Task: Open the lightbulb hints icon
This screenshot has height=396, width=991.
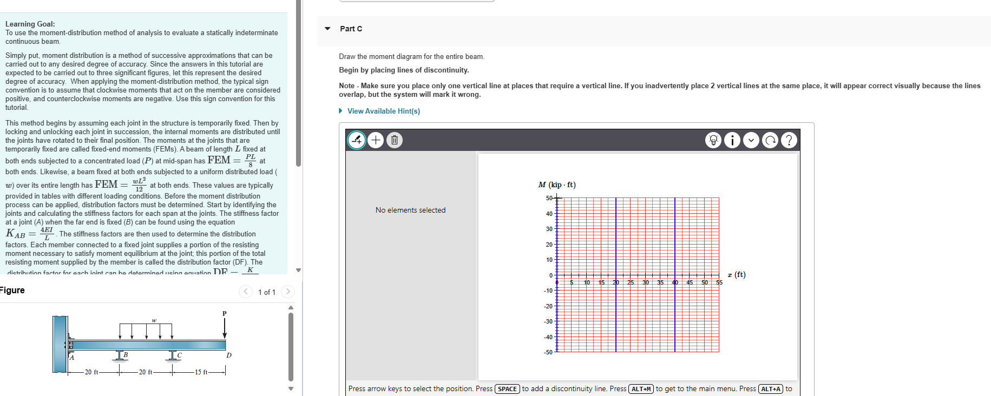Action: point(713,140)
